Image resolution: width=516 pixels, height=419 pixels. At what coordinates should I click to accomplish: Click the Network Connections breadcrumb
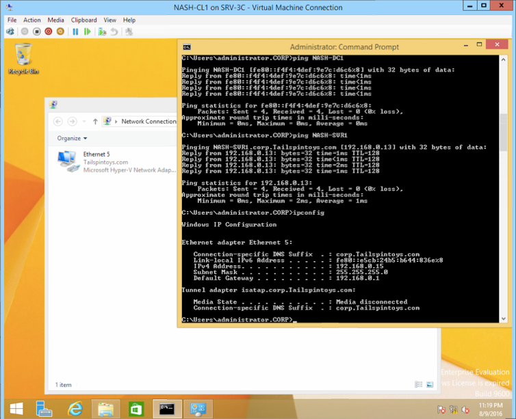click(x=149, y=121)
